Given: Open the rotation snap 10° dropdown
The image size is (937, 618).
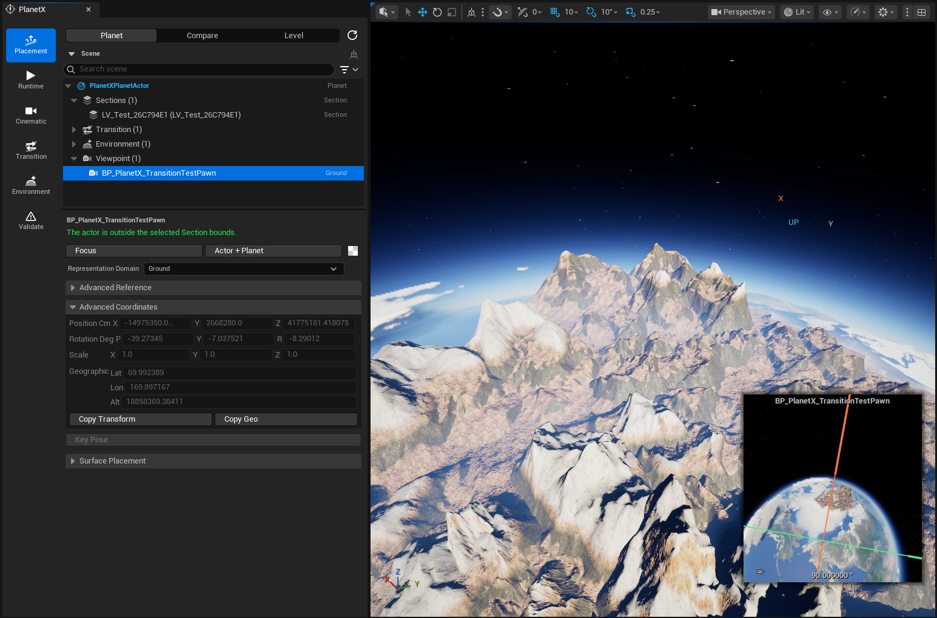Looking at the screenshot, I should click(x=610, y=12).
